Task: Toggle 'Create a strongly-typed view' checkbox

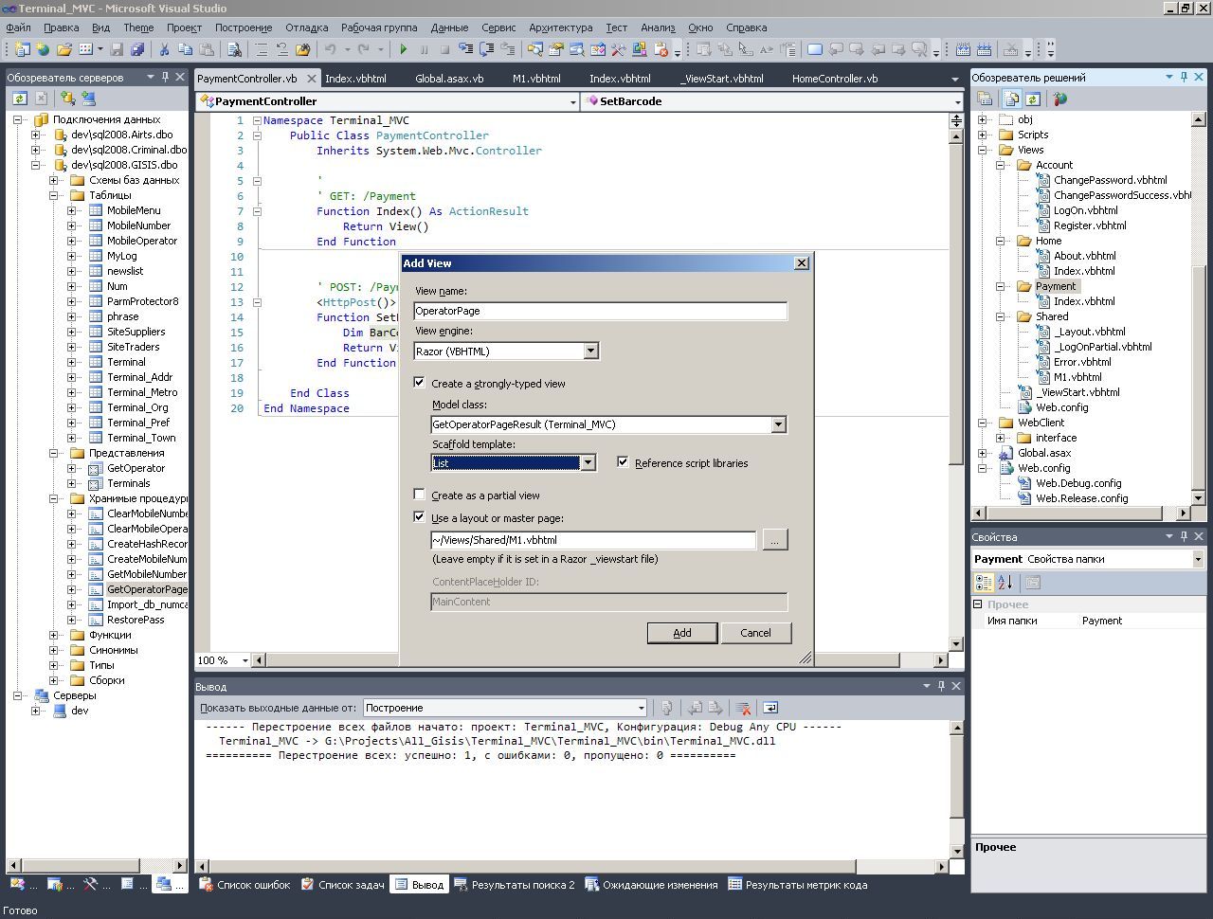Action: coord(420,383)
